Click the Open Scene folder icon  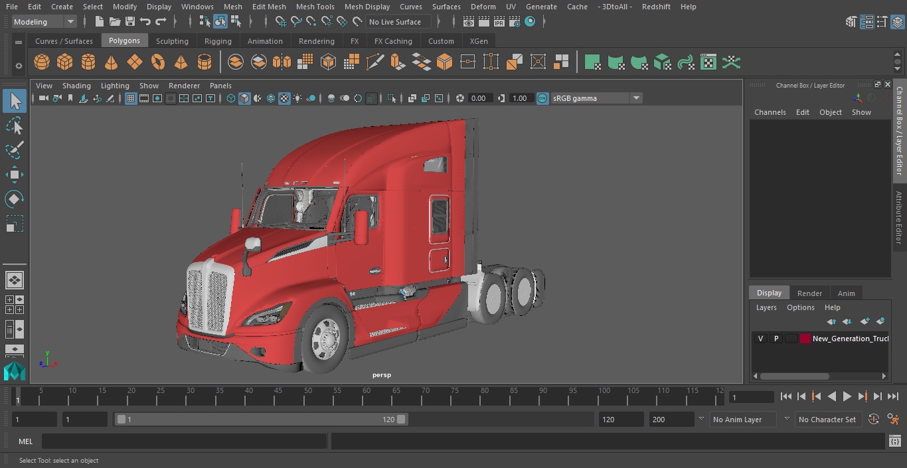115,22
